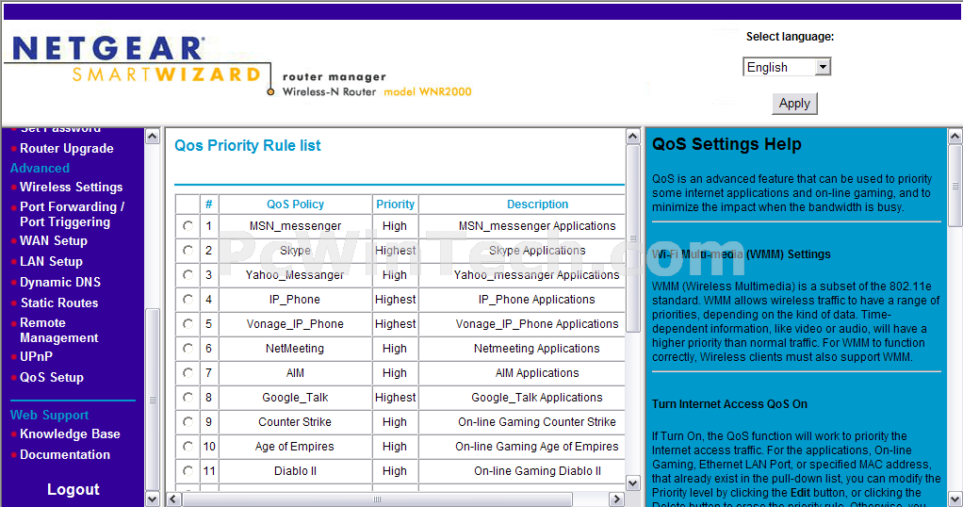Click the Apply language button
The height and width of the screenshot is (507, 963).
point(794,104)
